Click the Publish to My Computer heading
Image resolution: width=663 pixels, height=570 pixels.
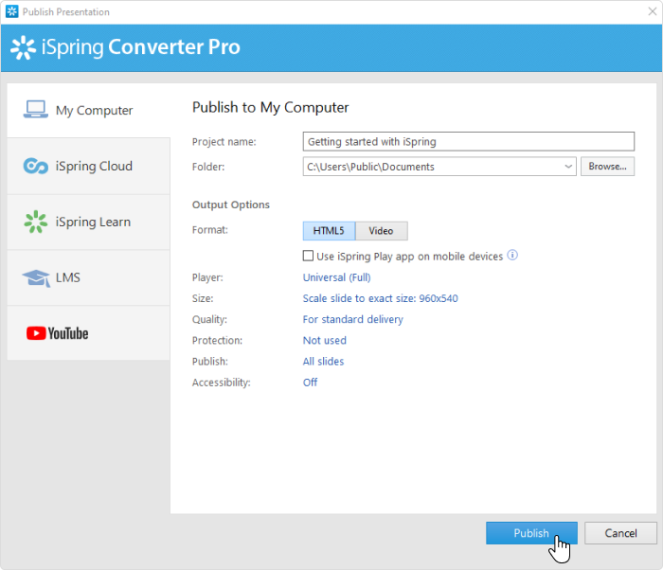(270, 107)
